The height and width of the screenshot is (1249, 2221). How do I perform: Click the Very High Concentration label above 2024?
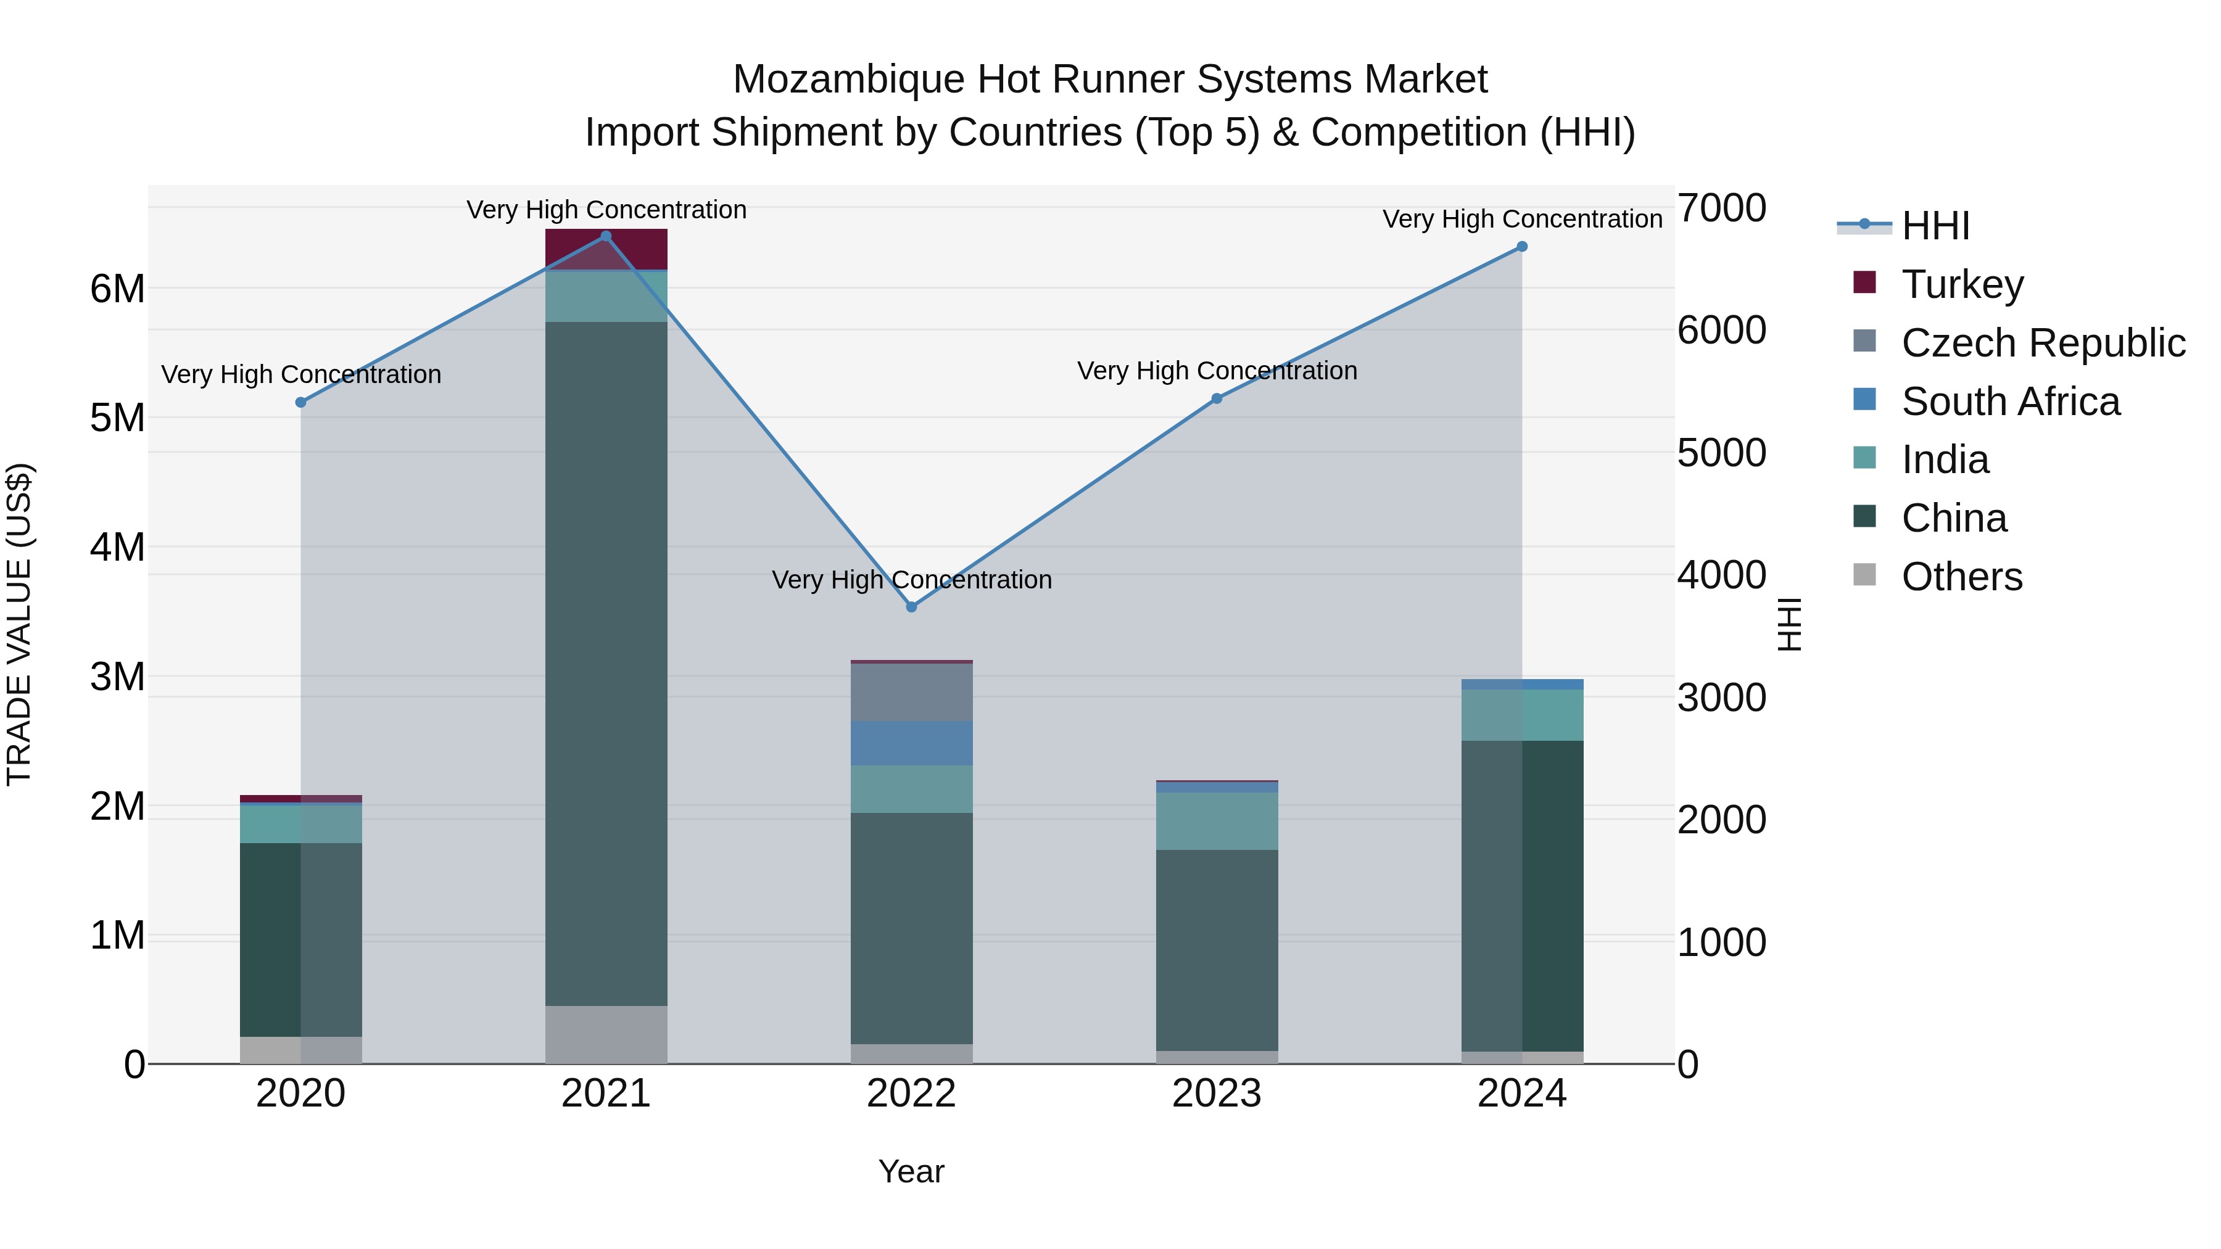point(1522,219)
